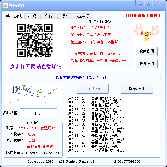Click log line 10:58:47 自动识别成功：dtyz
Image resolution: width=167 pixels, height=167 pixels.
tap(96, 150)
